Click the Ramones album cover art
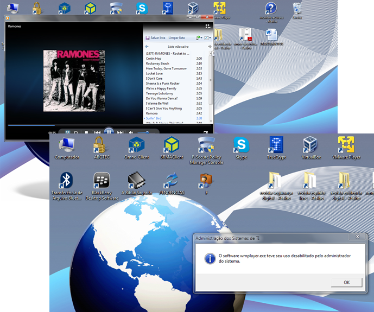The image size is (374, 312). (x=74, y=80)
